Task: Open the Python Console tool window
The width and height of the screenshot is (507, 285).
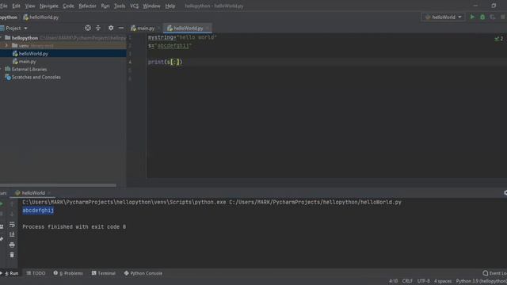Action: click(x=143, y=273)
